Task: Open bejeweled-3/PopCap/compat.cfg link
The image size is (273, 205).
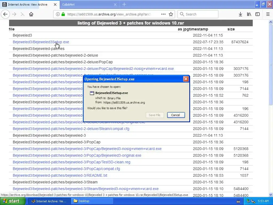Action: click(x=66, y=169)
